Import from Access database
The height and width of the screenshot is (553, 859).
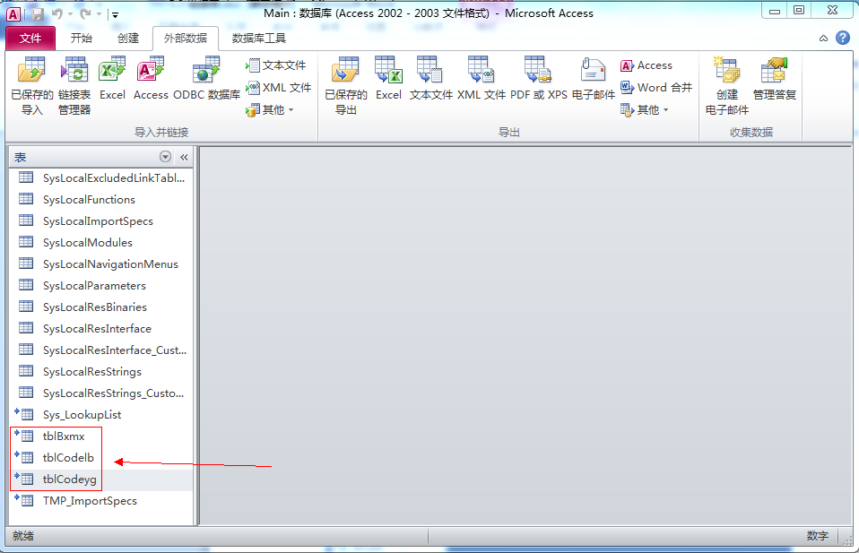(x=151, y=79)
